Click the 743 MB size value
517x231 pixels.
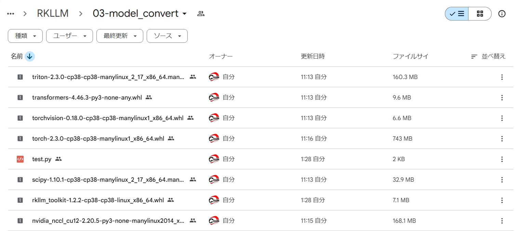pyautogui.click(x=402, y=139)
